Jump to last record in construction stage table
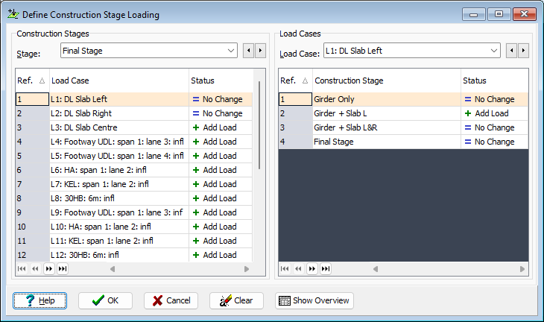The width and height of the screenshot is (544, 322). pos(326,268)
